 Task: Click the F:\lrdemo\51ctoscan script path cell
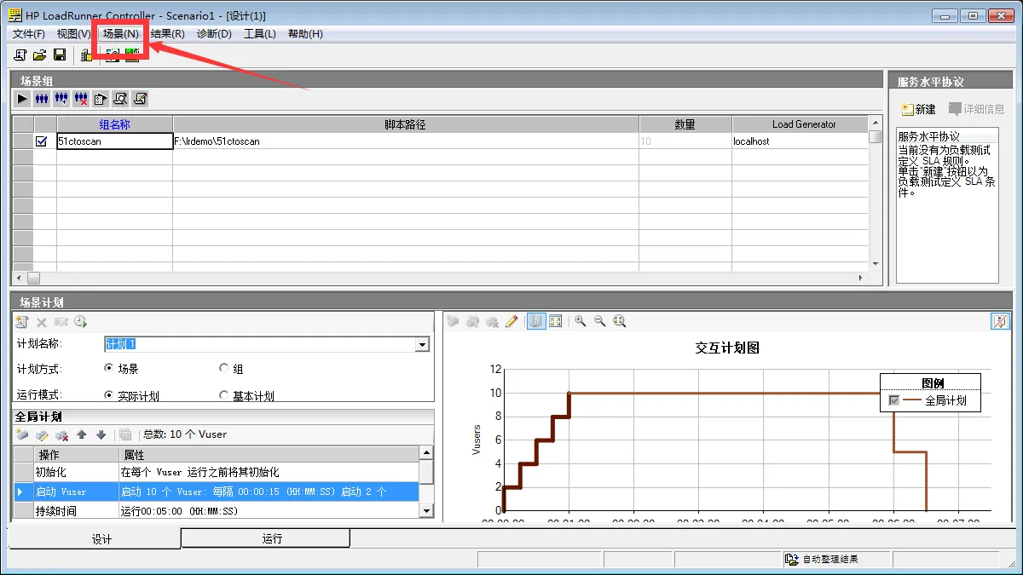(406, 141)
